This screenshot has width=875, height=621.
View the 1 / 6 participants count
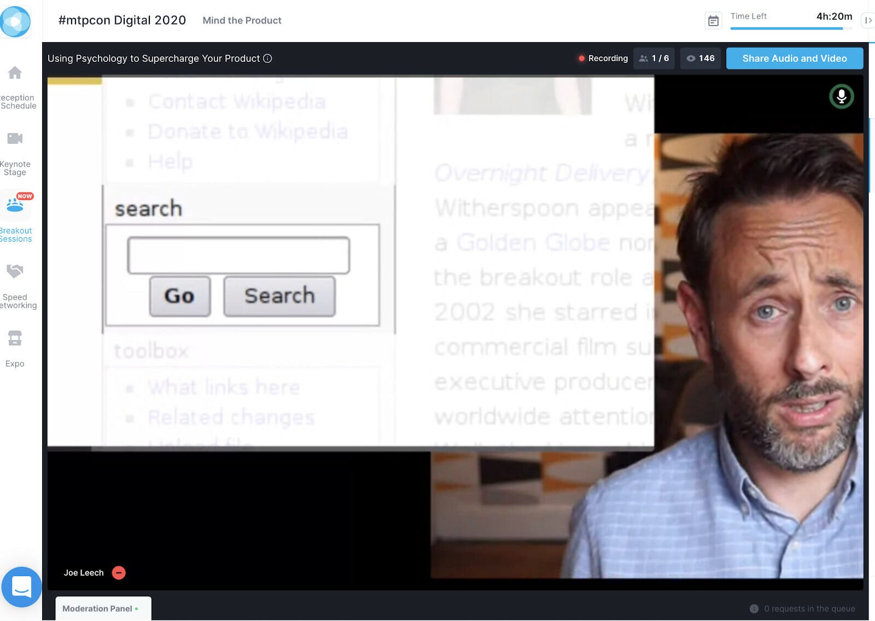654,58
